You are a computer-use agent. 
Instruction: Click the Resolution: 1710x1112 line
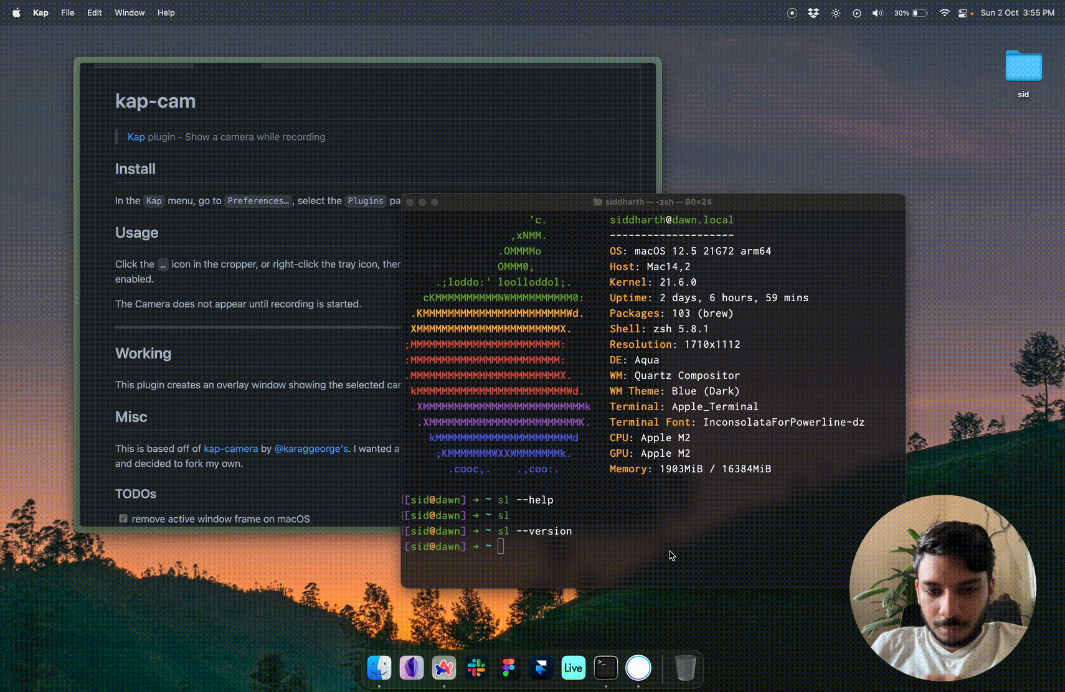[674, 344]
